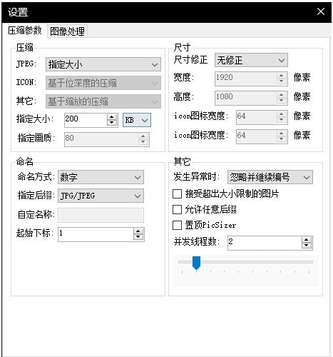
Task: Open the ICON 基于位深度的压缩 dropdown
Action: [x=103, y=83]
